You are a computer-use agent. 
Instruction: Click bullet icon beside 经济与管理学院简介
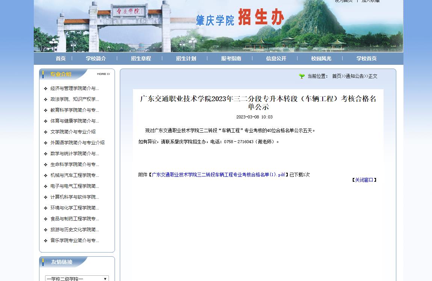[x=46, y=88]
